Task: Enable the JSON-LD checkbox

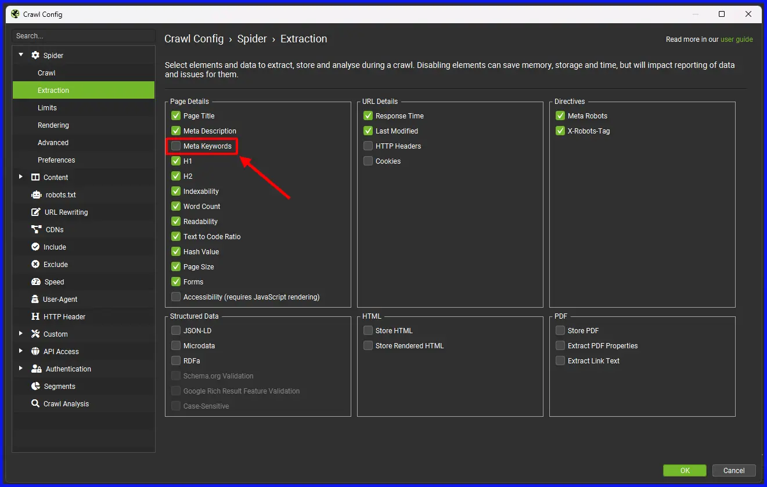Action: pyautogui.click(x=176, y=330)
